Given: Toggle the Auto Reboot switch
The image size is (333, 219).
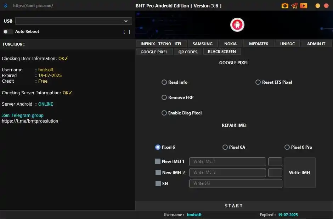Looking at the screenshot, I should (x=8, y=31).
